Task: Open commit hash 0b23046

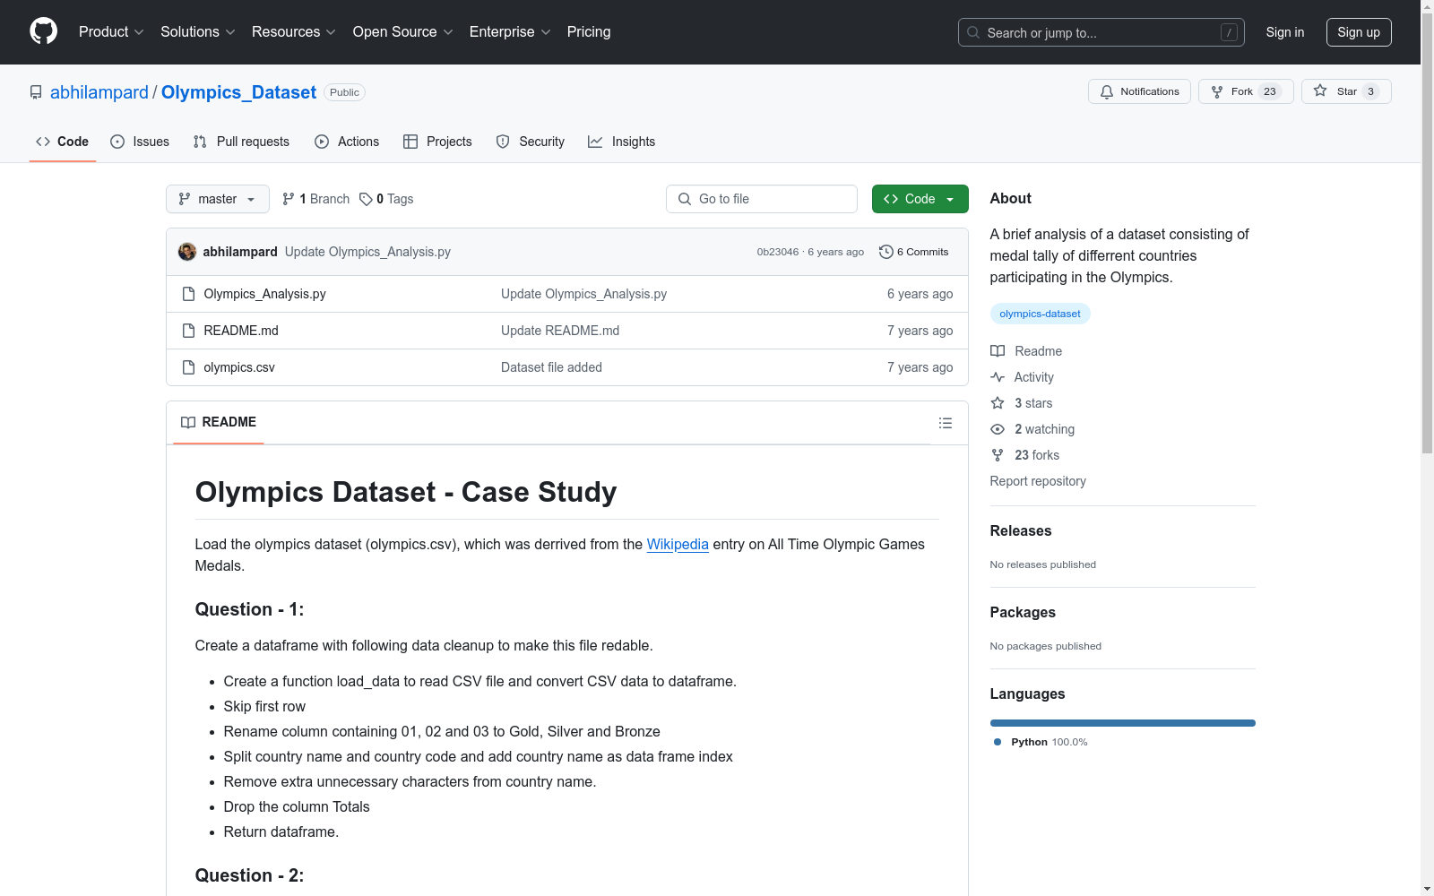Action: coord(777,252)
